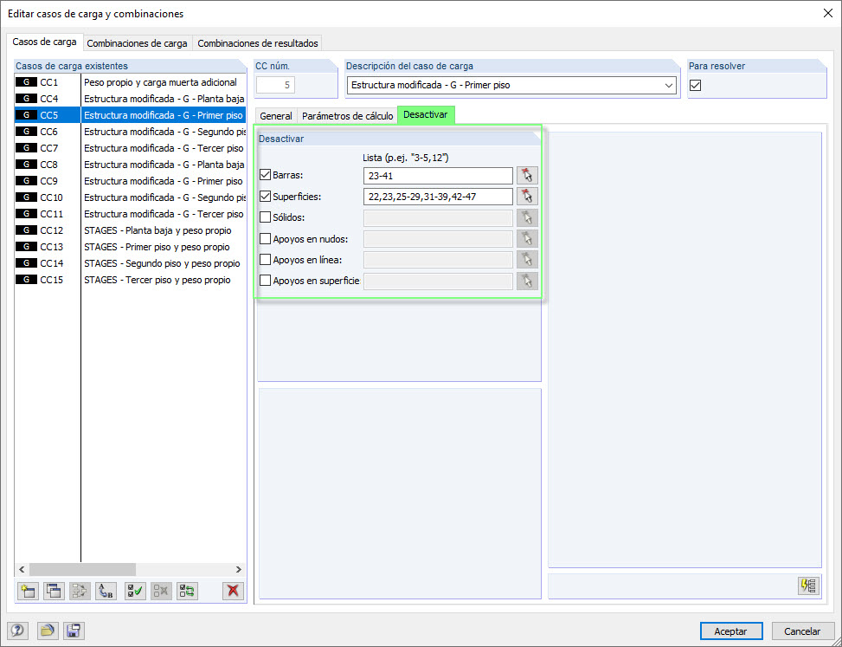The image size is (842, 647).
Task: Select load case CC6 Segundo piso
Action: (130, 132)
